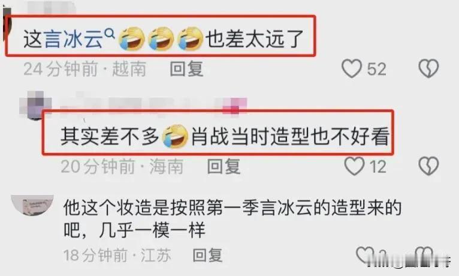This screenshot has height=276, width=459.
Task: Open the pixelated avatar of second commenter
Action: (35, 106)
